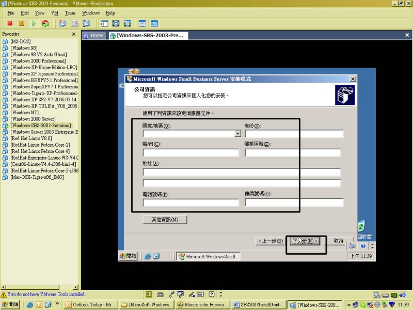Click the second address line field

coord(242,183)
